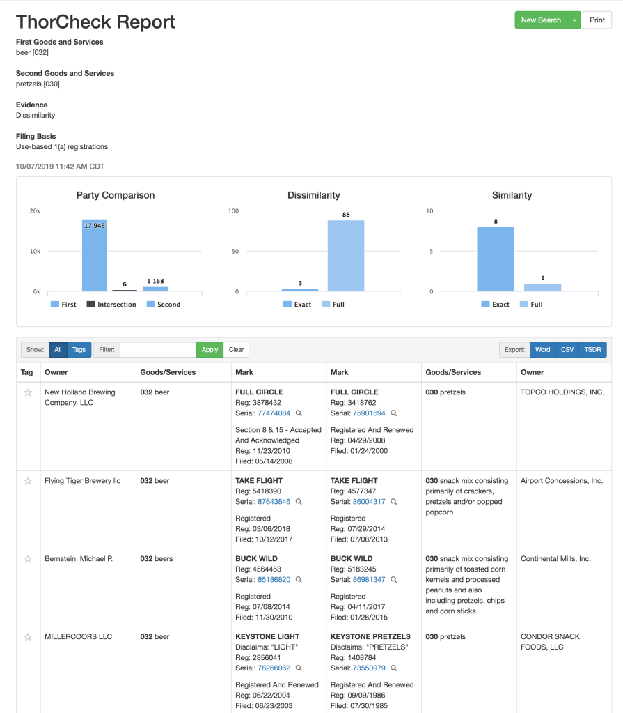Star the New Holland Brewing Company row

point(28,392)
